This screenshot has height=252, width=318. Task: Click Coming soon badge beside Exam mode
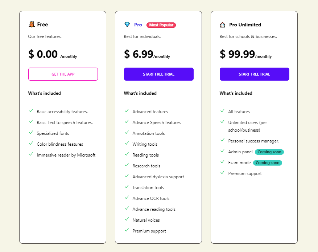(268, 163)
